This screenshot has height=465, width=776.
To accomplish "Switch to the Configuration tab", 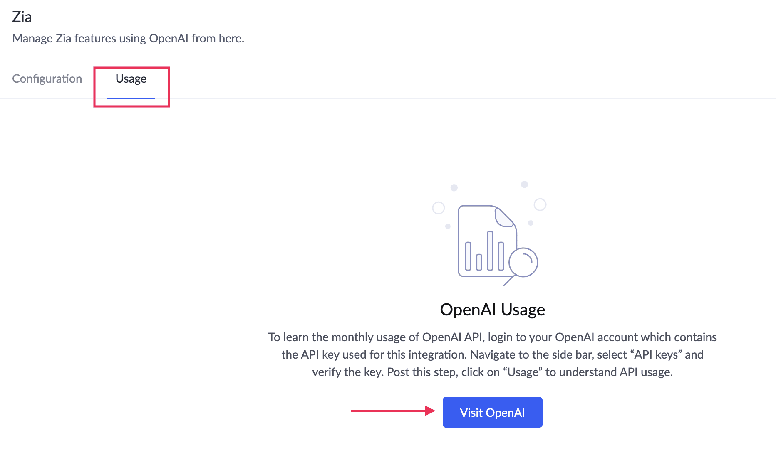I will coord(47,79).
